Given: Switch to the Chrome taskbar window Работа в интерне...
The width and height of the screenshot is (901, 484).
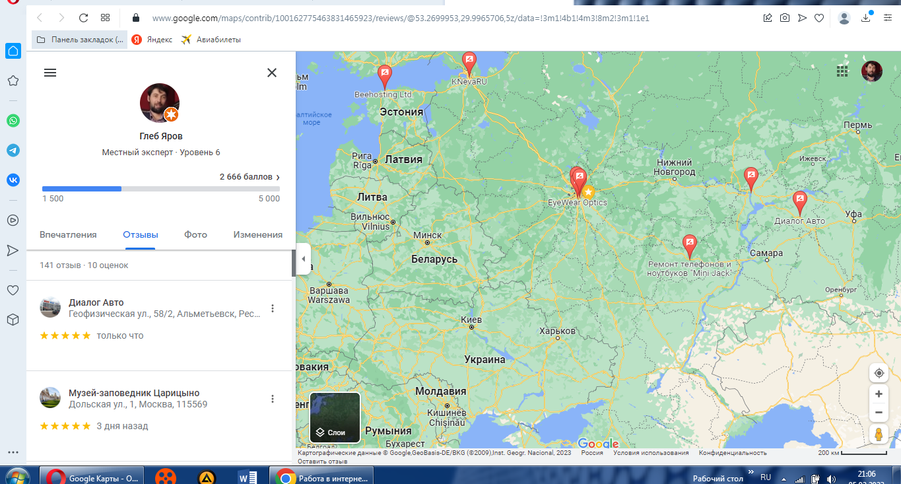Looking at the screenshot, I should coord(322,476).
